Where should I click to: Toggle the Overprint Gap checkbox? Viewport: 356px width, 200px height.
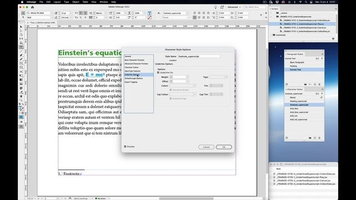pyautogui.click(x=171, y=99)
